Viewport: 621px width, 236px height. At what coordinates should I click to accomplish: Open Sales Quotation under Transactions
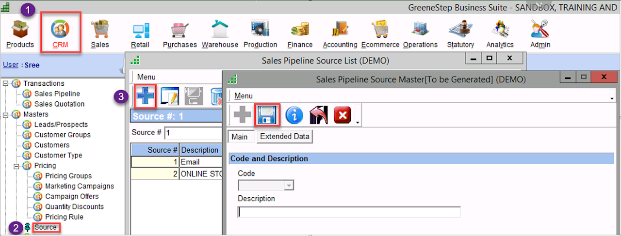point(59,104)
